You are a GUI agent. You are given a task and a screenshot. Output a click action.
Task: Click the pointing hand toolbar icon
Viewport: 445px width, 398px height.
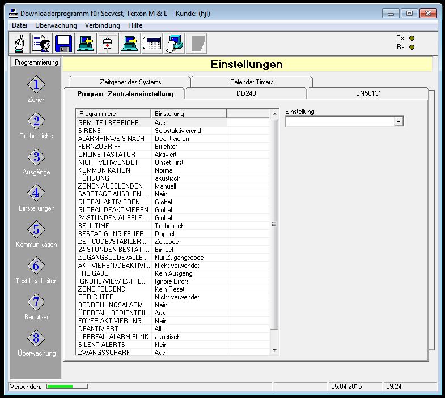click(x=20, y=43)
